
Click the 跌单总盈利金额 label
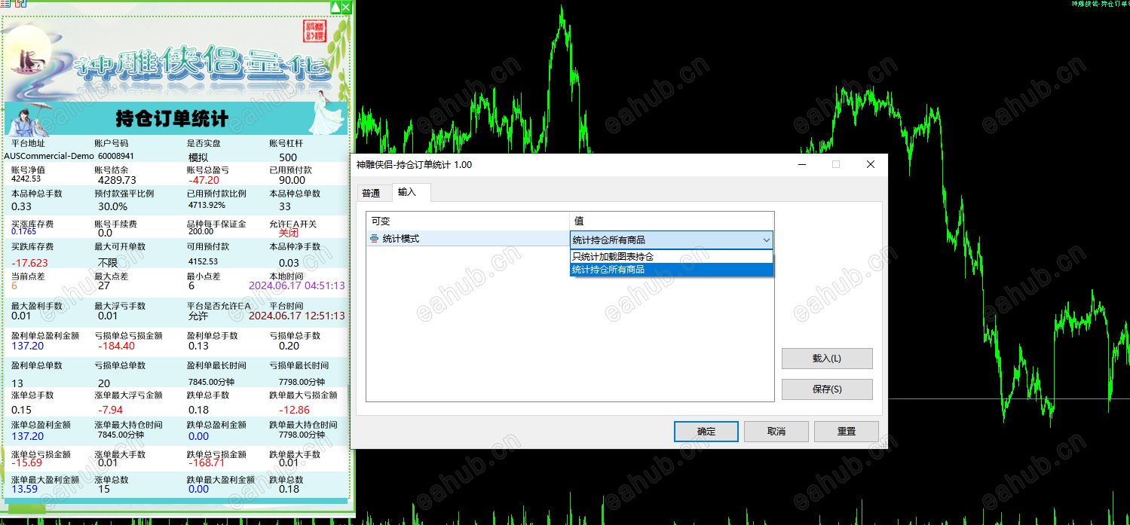click(216, 425)
